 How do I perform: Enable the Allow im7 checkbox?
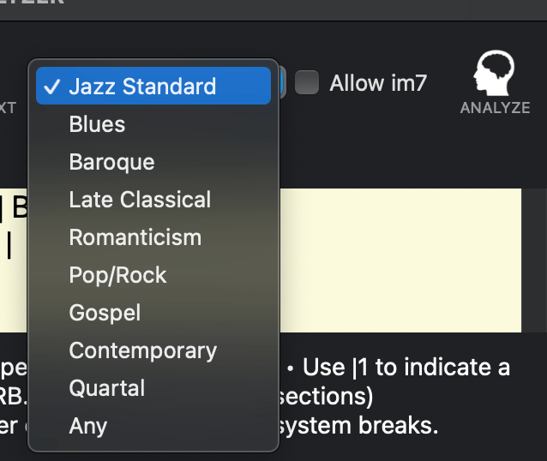(307, 83)
